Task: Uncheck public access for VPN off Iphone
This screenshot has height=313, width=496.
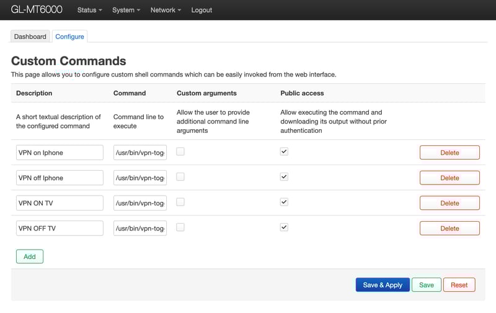Action: (284, 177)
